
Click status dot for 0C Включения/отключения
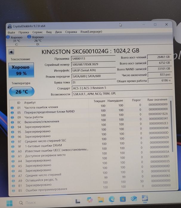[x=12, y=122]
